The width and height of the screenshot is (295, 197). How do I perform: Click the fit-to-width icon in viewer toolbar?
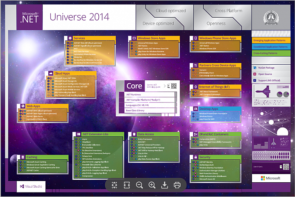tap(127, 185)
